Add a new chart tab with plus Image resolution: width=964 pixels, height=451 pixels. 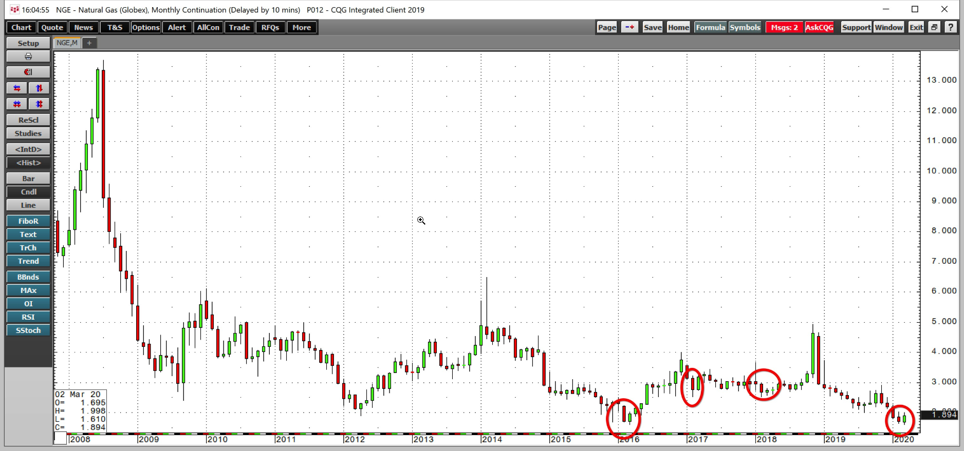point(89,43)
